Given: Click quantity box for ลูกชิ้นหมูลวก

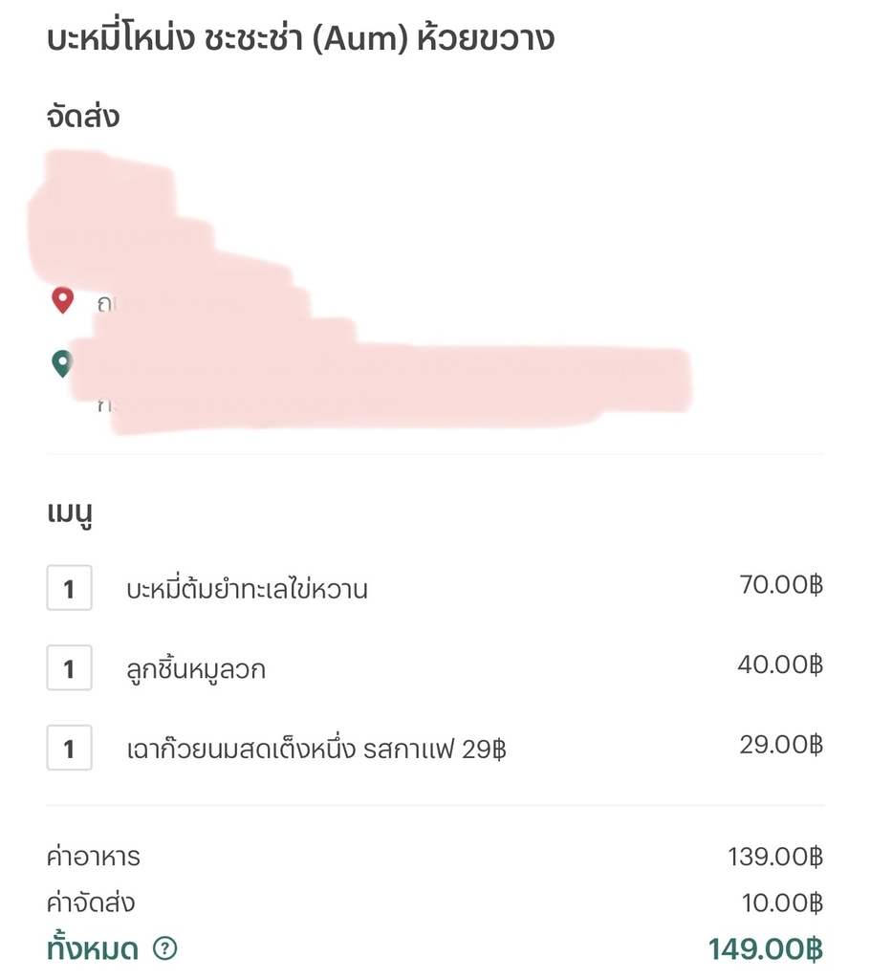Looking at the screenshot, I should [x=69, y=667].
